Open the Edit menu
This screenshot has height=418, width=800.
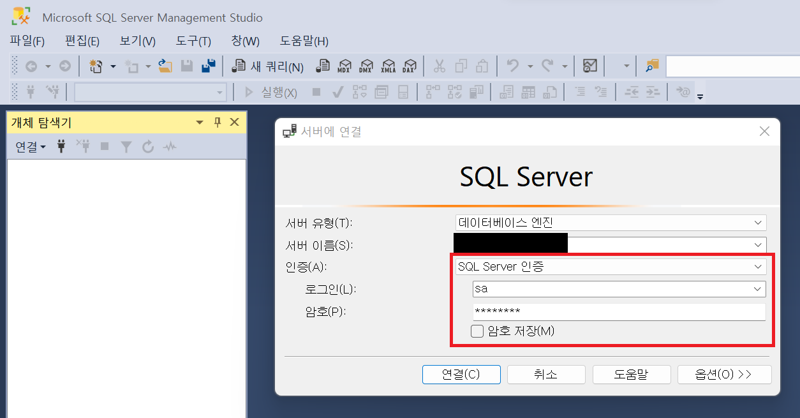point(82,41)
